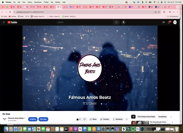Launch Photoshop from the Dock
This screenshot has width=183, height=133.
[x=138, y=129]
